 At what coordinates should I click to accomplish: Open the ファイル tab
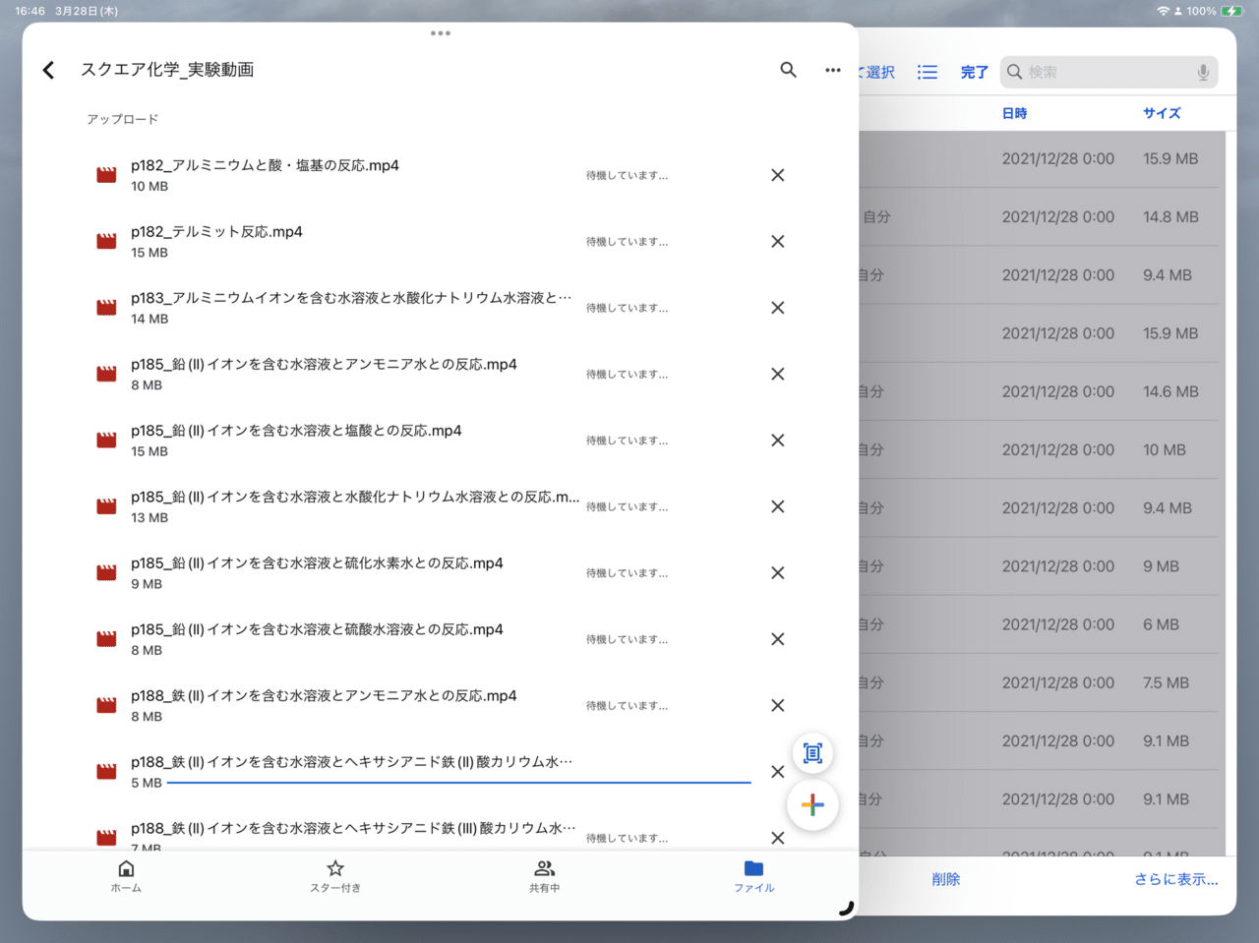tap(754, 875)
